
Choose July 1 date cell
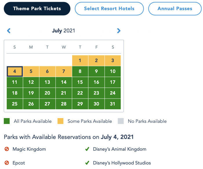click(x=80, y=61)
